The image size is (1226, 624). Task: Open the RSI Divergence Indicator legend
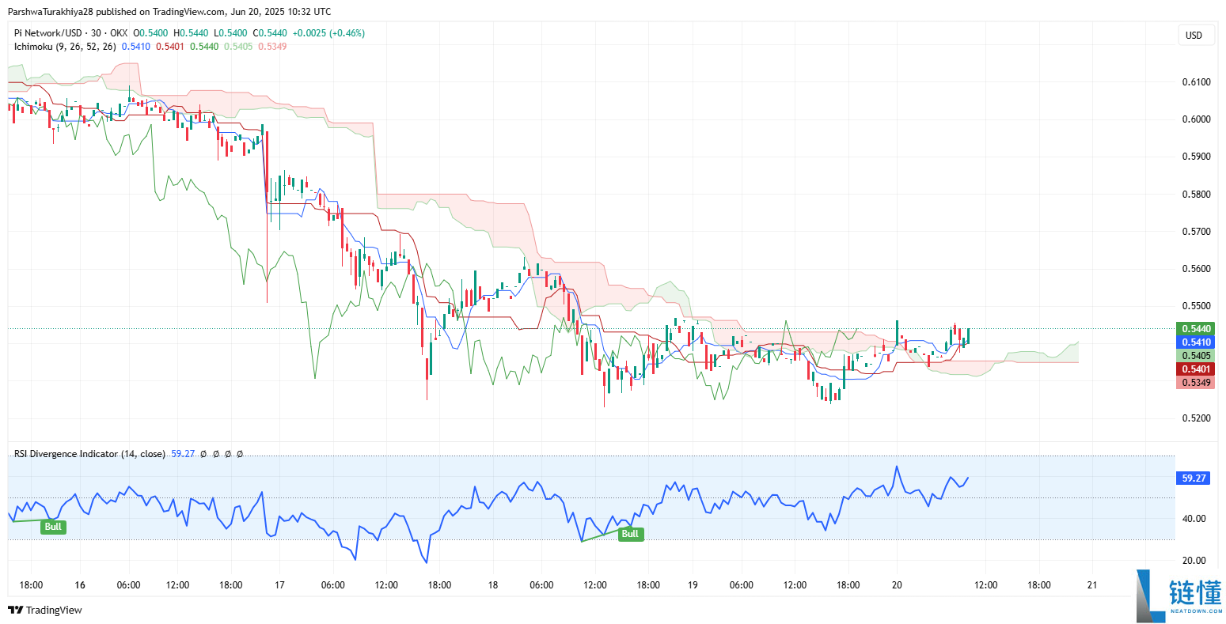point(89,454)
